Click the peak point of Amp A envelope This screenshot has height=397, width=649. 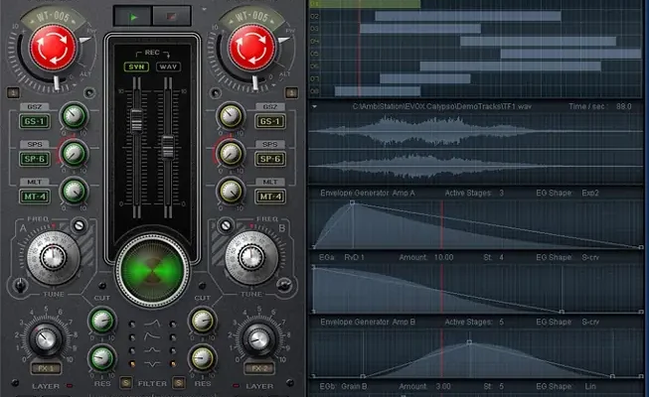click(352, 203)
